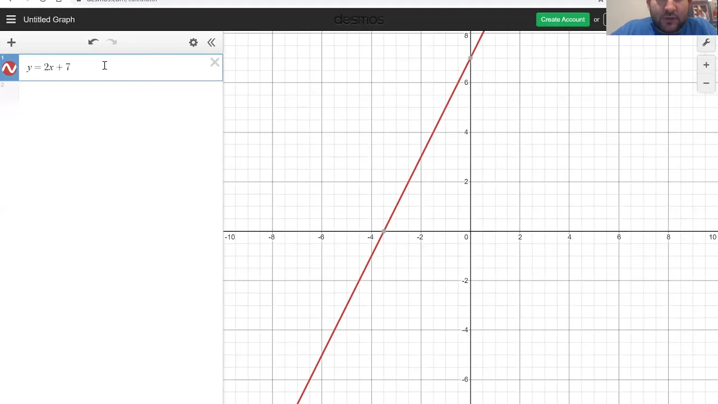
Task: Open the hamburger menu
Action: (11, 20)
